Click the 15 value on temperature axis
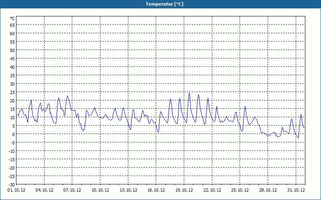Viewport: 321px width, 200px height. (12, 109)
